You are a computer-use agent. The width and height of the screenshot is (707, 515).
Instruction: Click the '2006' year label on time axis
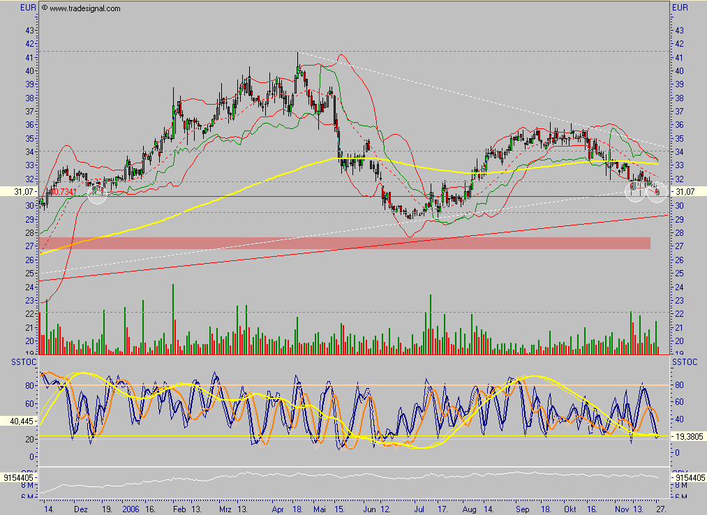tap(130, 509)
